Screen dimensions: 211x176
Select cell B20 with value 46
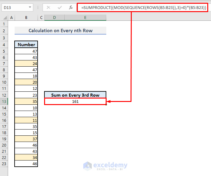coord(26,145)
